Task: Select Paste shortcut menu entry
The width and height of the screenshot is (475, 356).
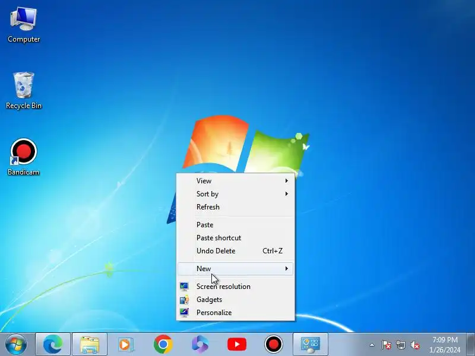Action: coord(235,238)
